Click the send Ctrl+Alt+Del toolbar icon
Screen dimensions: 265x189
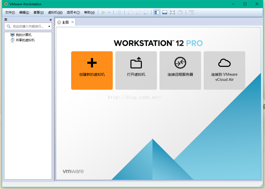[119, 12]
